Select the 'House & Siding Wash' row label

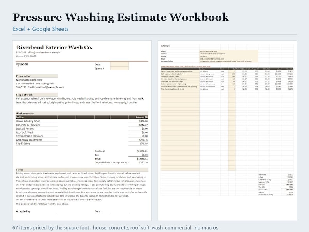tap(28, 121)
